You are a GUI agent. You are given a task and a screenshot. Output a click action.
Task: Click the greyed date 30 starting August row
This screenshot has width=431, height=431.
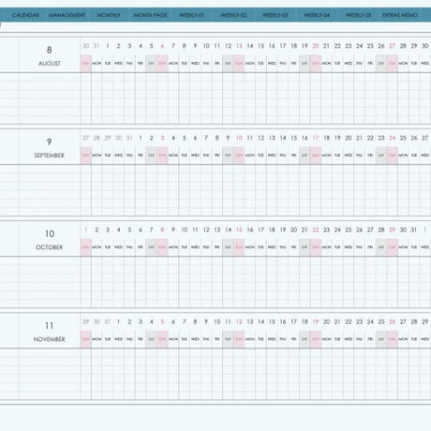click(x=85, y=46)
